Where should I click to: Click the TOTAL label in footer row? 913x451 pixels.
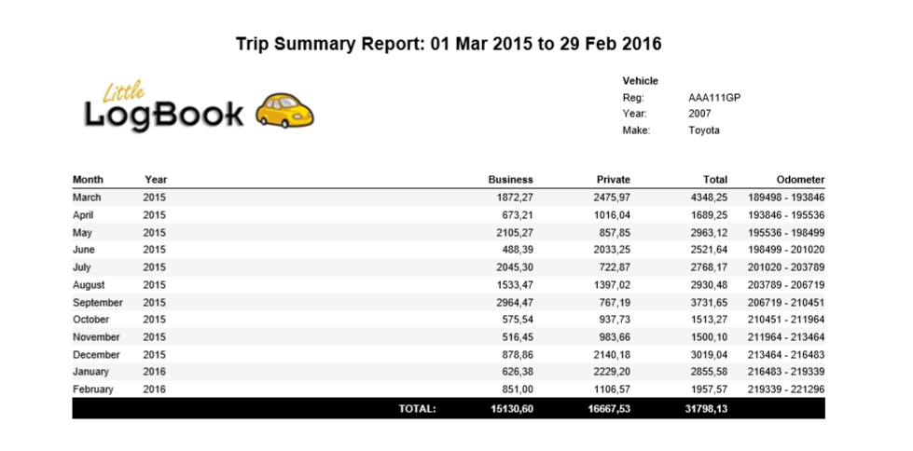coord(417,408)
